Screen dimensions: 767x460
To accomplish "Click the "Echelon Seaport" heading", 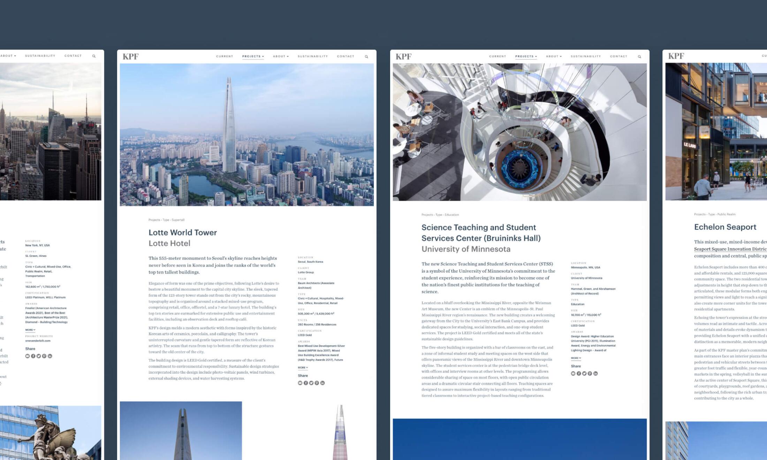I will tap(725, 227).
